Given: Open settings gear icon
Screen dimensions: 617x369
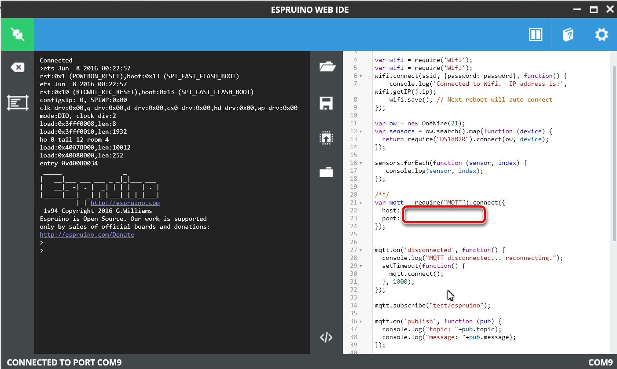Looking at the screenshot, I should pyautogui.click(x=601, y=35).
